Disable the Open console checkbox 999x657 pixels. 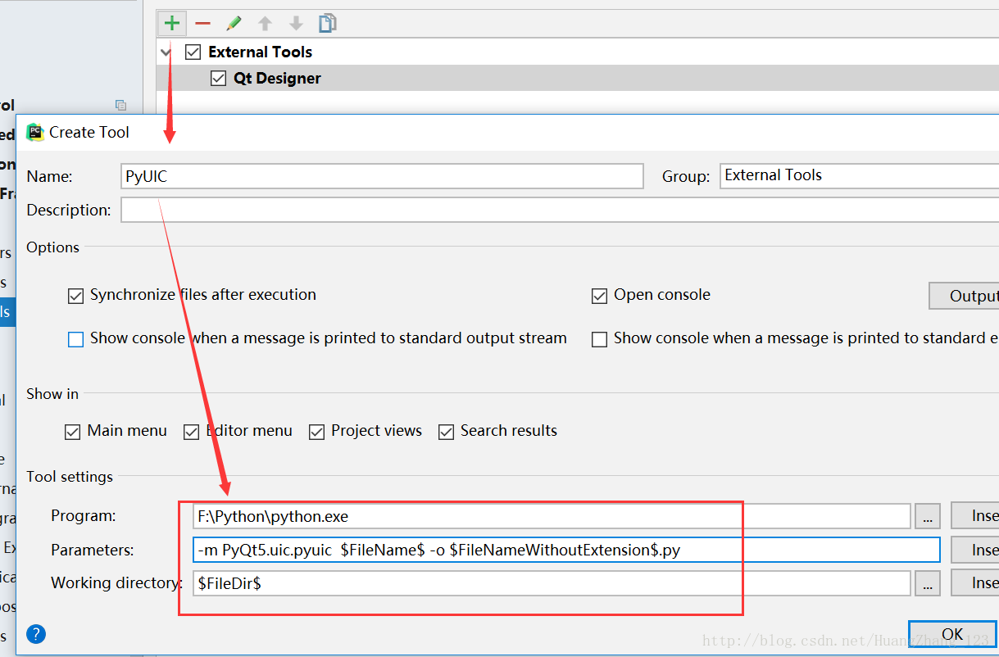click(599, 296)
